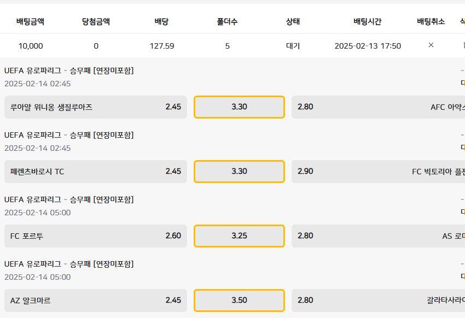Select FC Viktoria Plzeň away win 2.90
The height and width of the screenshot is (318, 465).
click(x=378, y=172)
